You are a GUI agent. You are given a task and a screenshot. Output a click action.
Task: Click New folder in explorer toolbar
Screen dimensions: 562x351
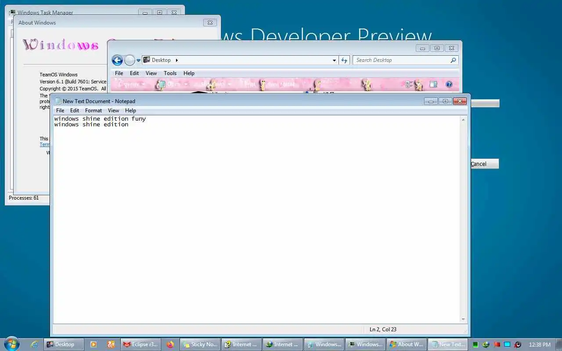point(281,84)
